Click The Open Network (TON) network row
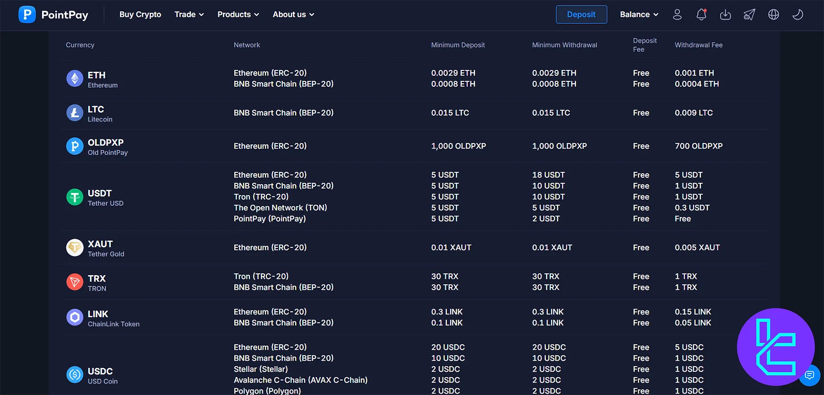This screenshot has width=824, height=395. [x=280, y=208]
